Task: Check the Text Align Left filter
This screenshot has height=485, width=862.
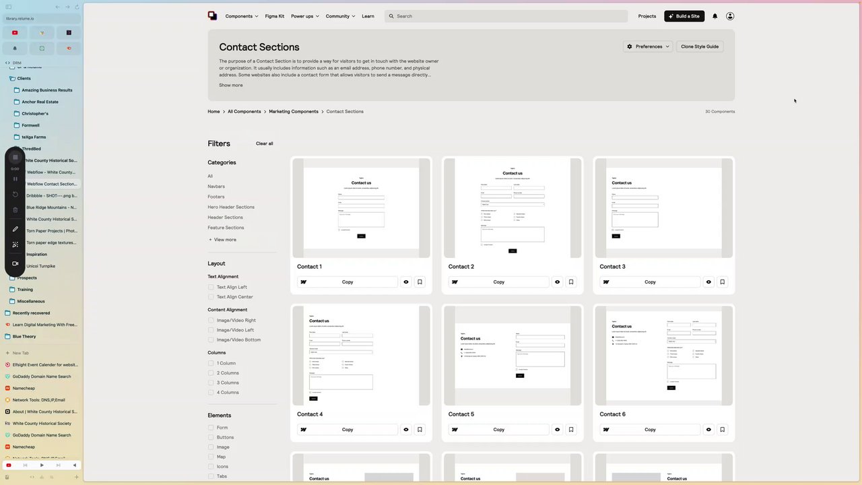Action: pyautogui.click(x=211, y=287)
